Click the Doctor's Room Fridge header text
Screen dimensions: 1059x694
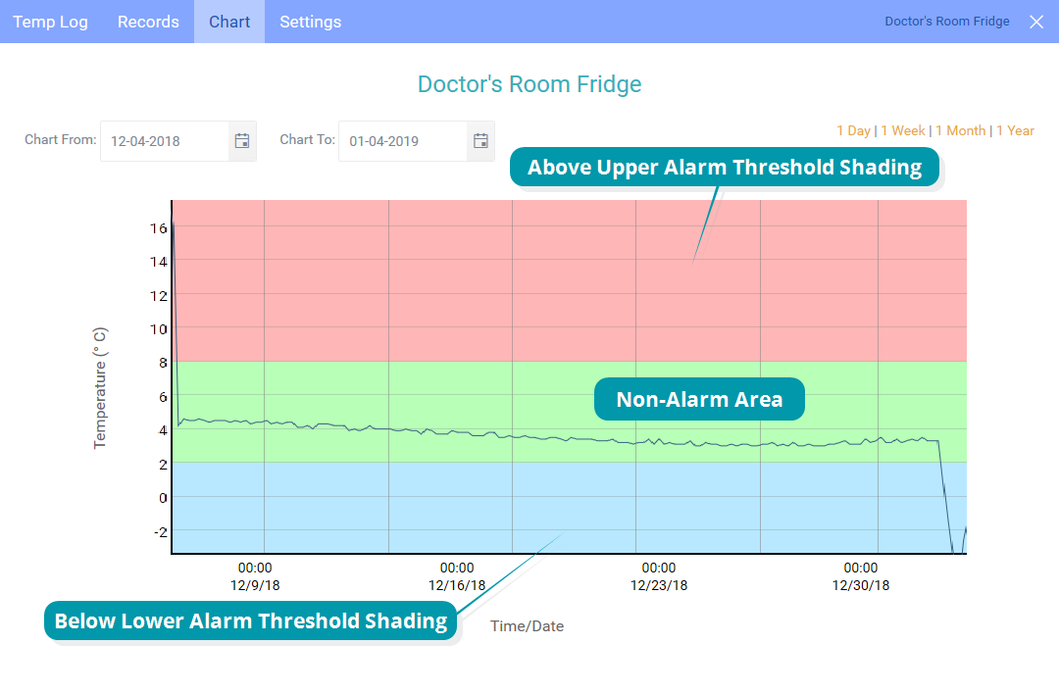[946, 21]
